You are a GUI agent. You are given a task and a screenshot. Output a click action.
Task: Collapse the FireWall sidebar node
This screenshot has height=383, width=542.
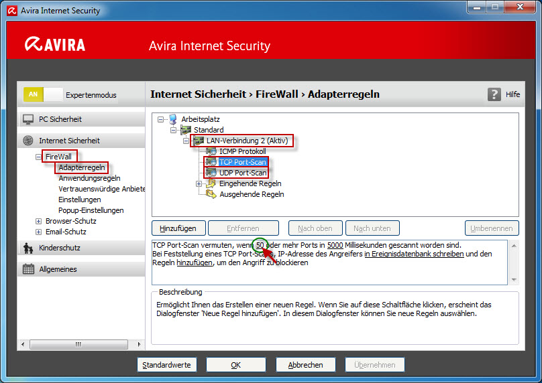click(x=38, y=157)
